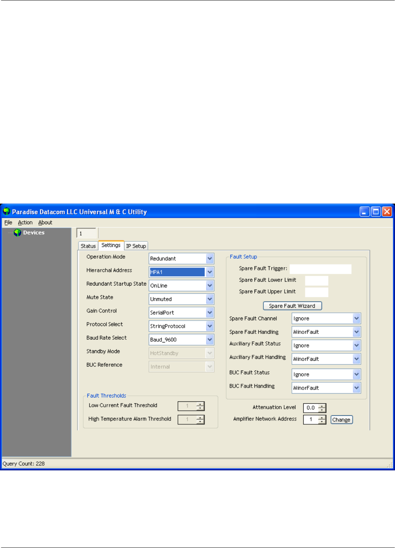Click the application globe icon in title bar
This screenshot has height=548, width=395.
pos(6,211)
